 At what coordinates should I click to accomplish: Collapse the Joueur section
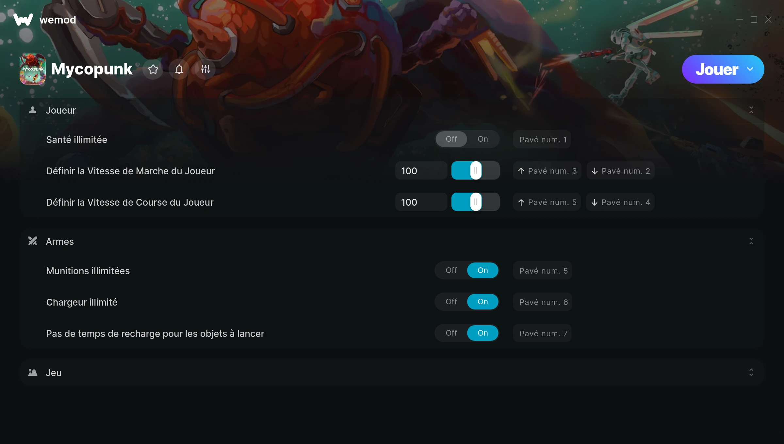coord(751,110)
